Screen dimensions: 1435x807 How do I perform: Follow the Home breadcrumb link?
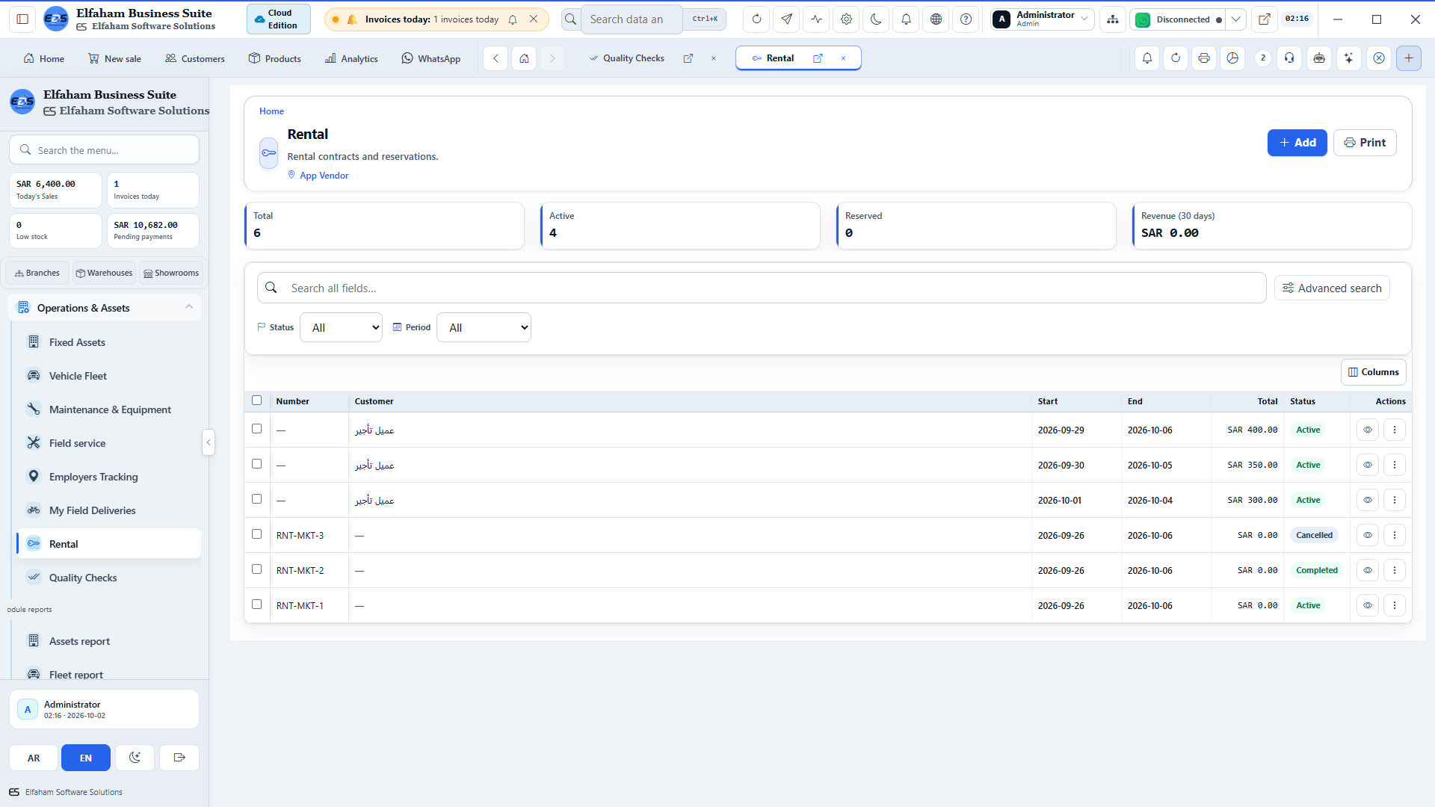271,111
